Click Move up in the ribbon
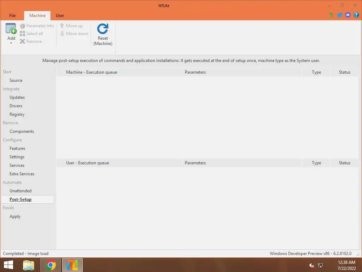Screen dimensions: 362x272 (x=71, y=26)
